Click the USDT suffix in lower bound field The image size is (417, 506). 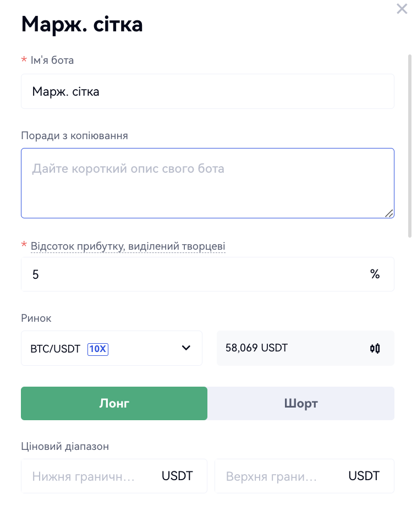(177, 476)
